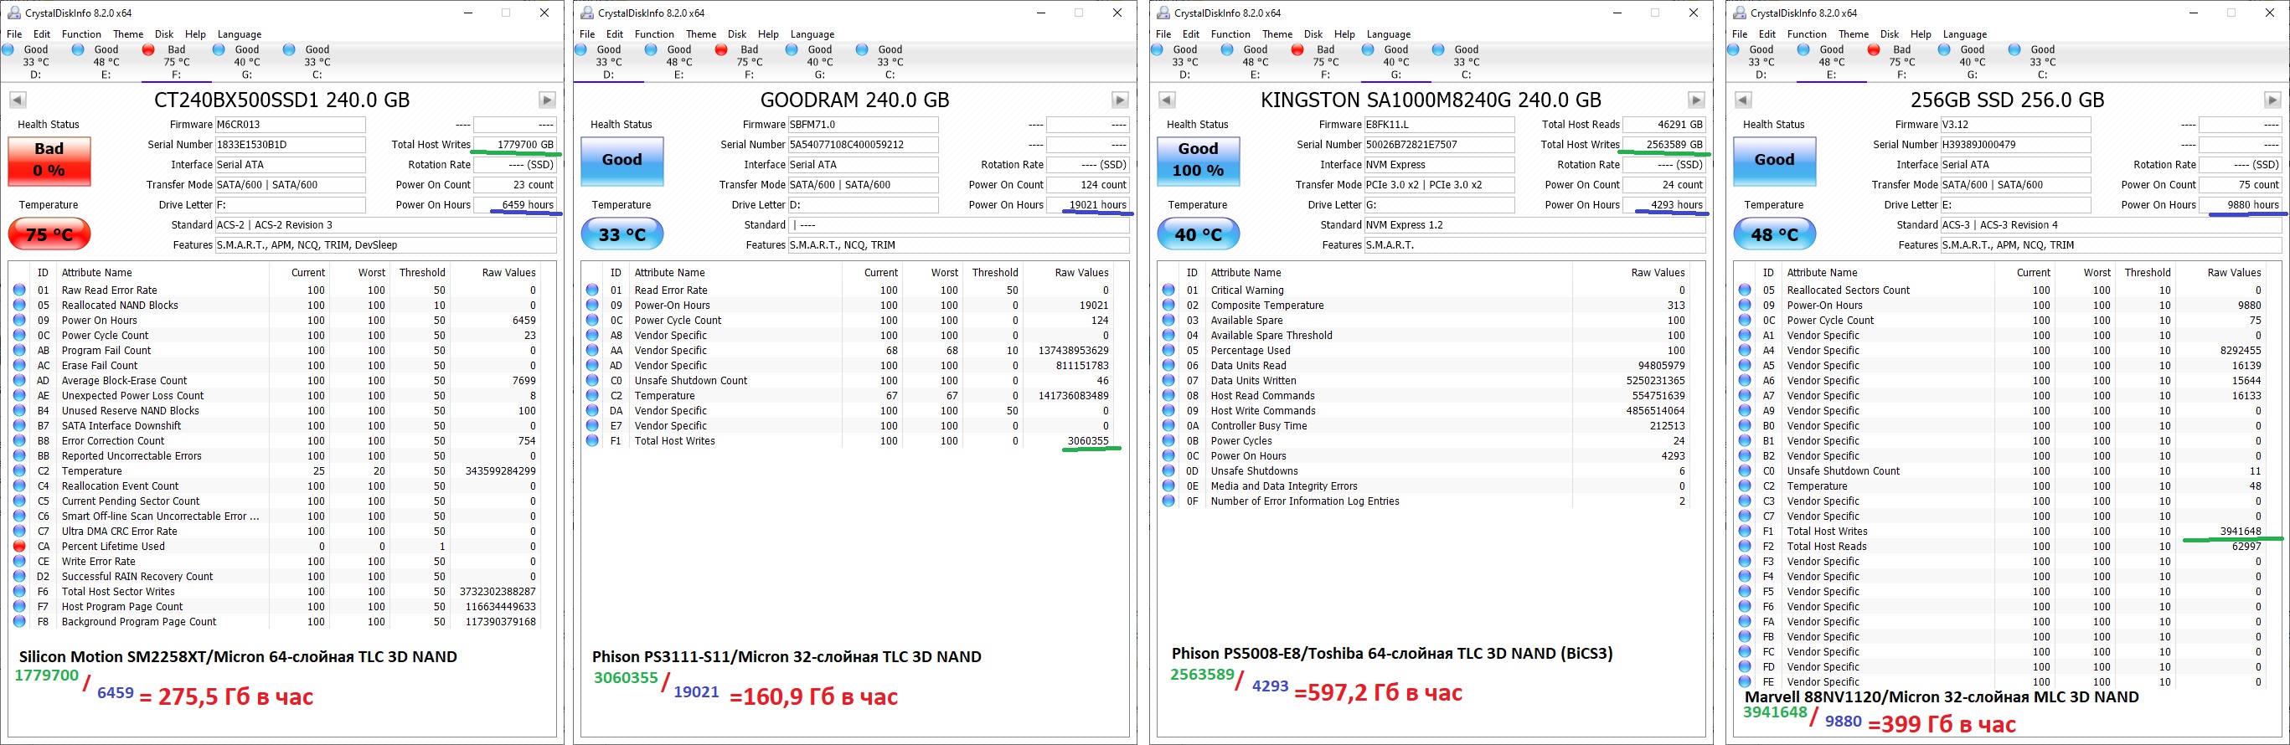Viewport: 2290px width, 745px height.
Task: Click the 40 °C temperature button in KINGSTON window
Action: [1199, 234]
